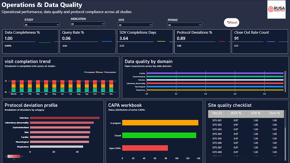
Task: Select the SITE-008 row
Action: coord(246,152)
